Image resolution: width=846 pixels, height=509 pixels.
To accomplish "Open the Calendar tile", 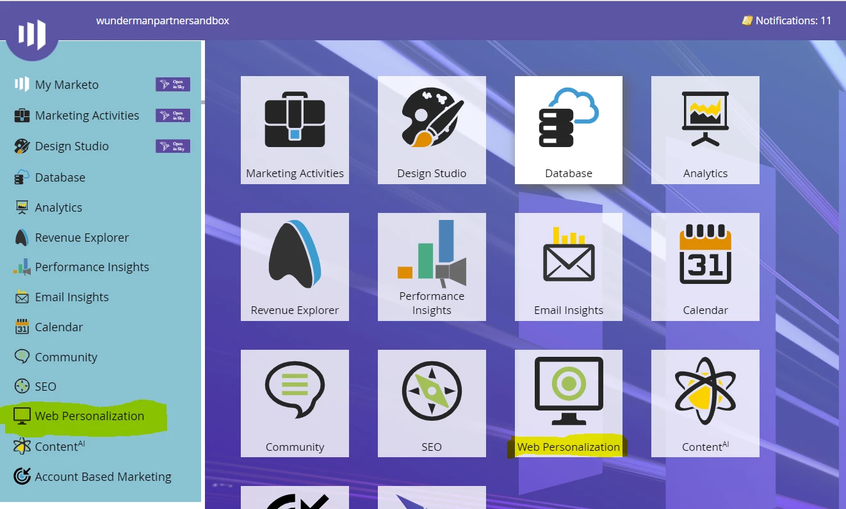I will (x=705, y=267).
